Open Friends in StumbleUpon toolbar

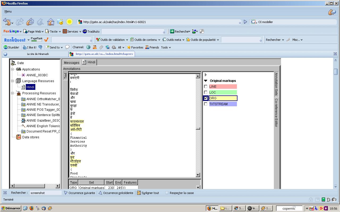[152, 47]
